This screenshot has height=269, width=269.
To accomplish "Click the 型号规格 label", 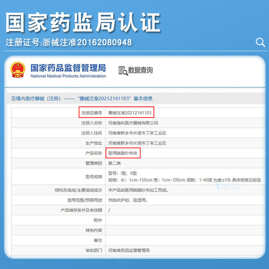I will pos(94,177).
